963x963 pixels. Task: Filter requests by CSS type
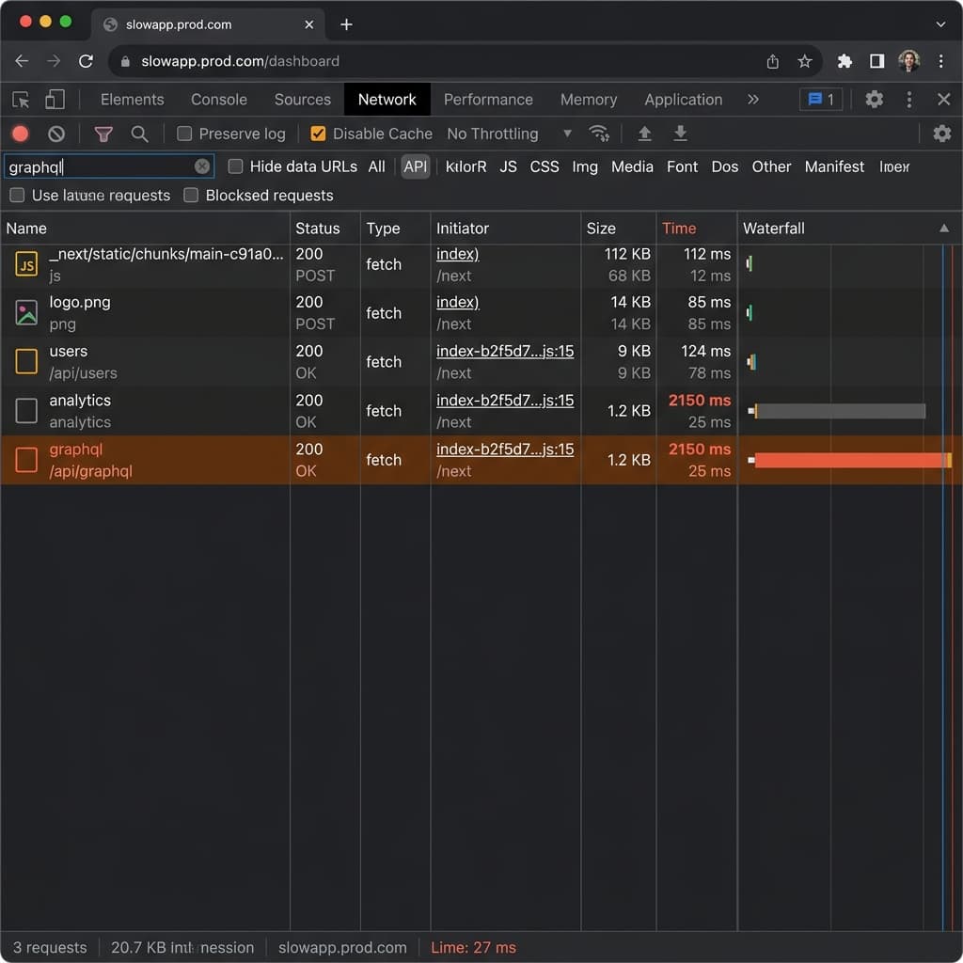[x=545, y=166]
